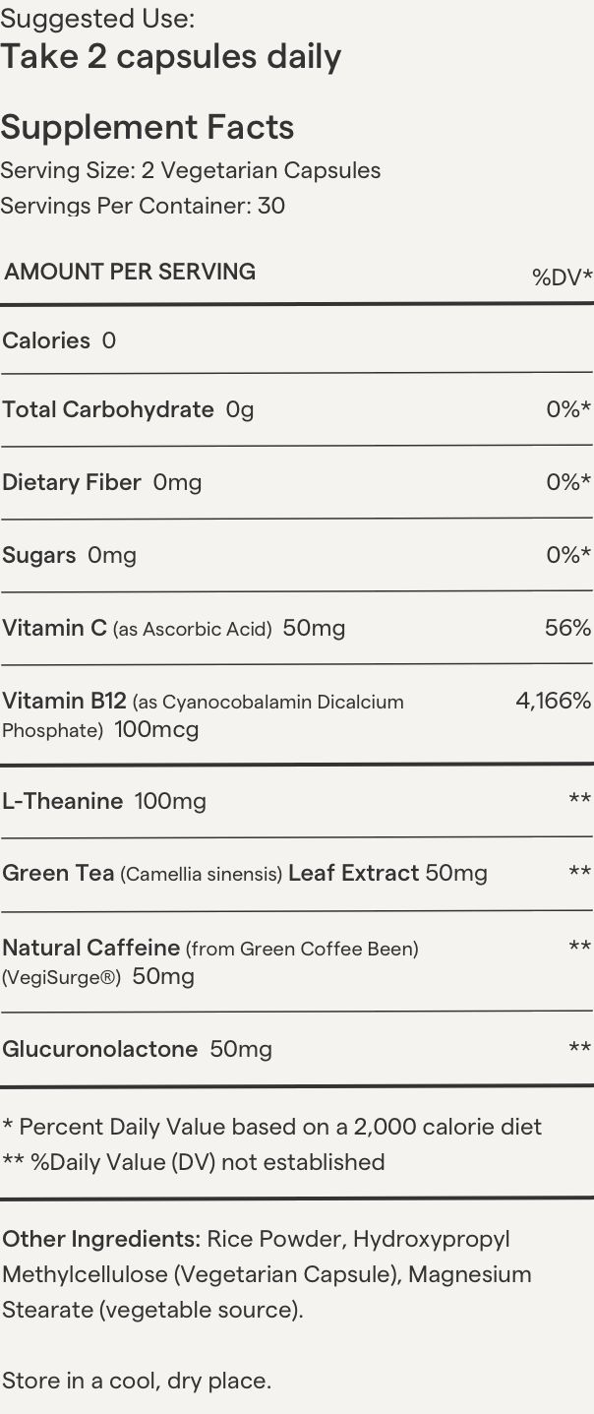The image size is (594, 1414).
Task: Click the "Supplement Facts" heading
Action: point(148,127)
